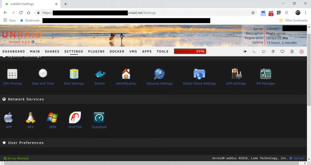Close the unRAID1/Settings browser tab
The image size is (311, 165).
point(56,4)
